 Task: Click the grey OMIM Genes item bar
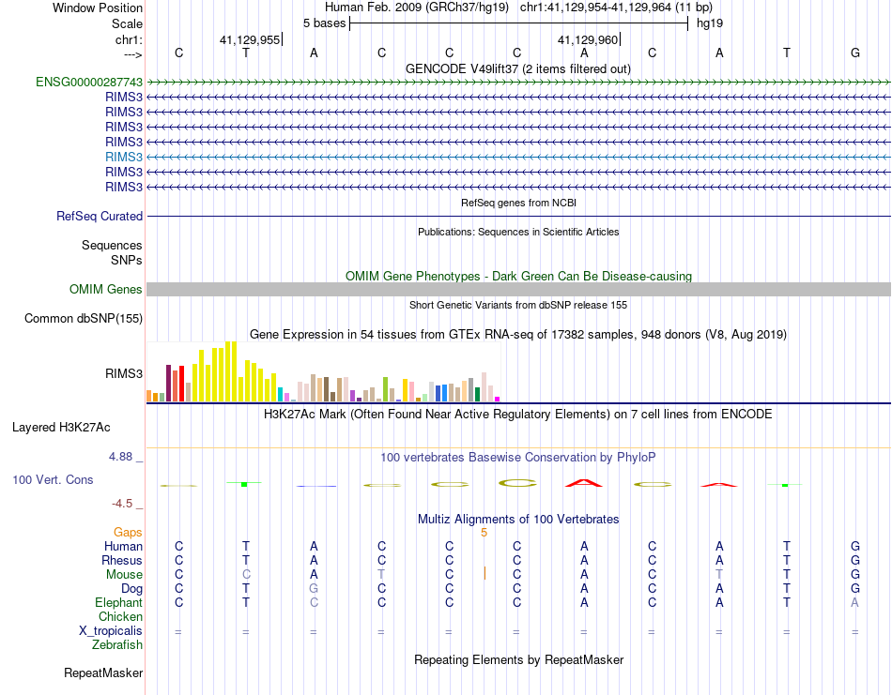518,289
